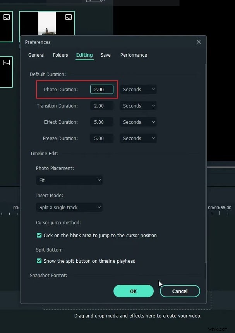Switch to the Save tab
235x333 pixels.
tap(106, 55)
